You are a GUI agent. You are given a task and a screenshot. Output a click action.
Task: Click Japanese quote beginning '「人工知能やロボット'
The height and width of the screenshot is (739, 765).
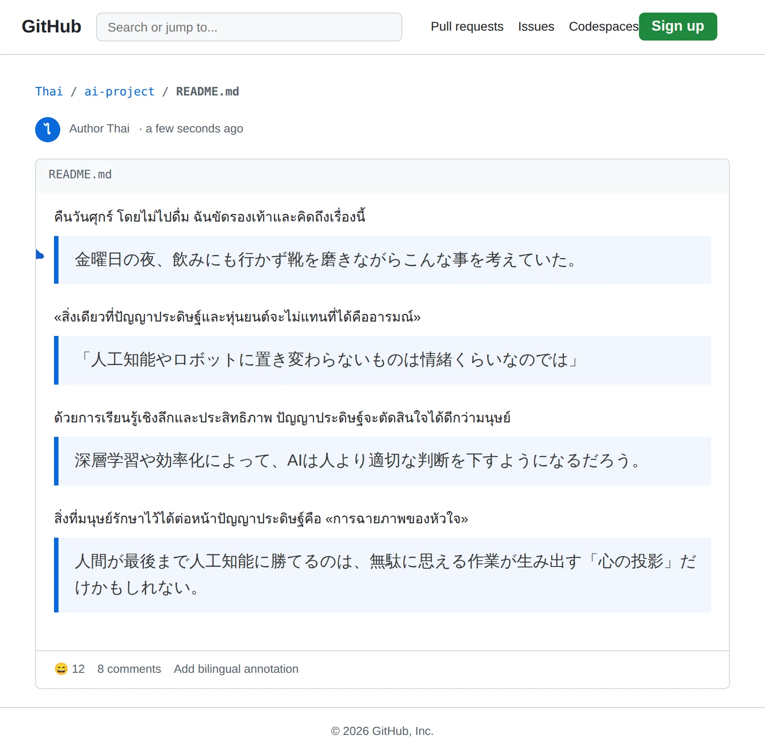tap(382, 360)
